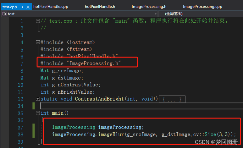Collapse the #include block at line 4
This screenshot has height=148, width=243.
click(38, 42)
